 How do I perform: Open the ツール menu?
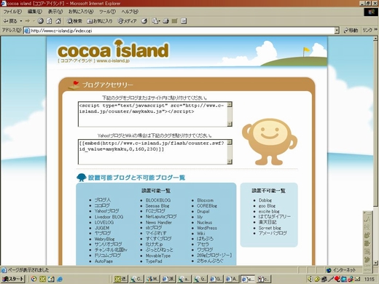(x=107, y=12)
